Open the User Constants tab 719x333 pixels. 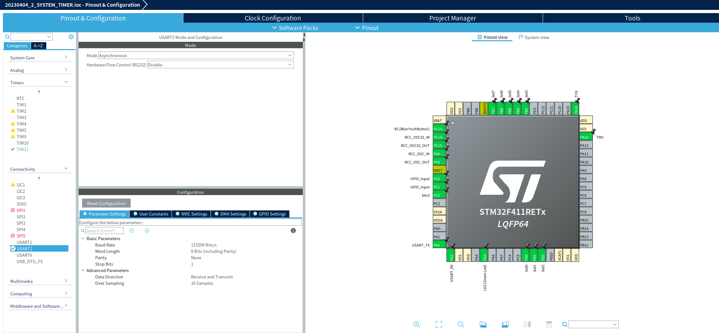(151, 214)
